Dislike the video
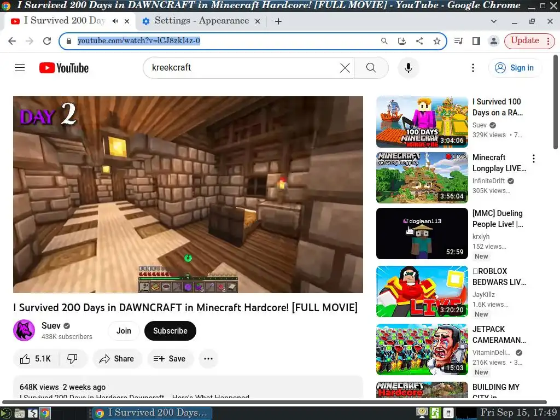The image size is (560, 420). tap(73, 359)
